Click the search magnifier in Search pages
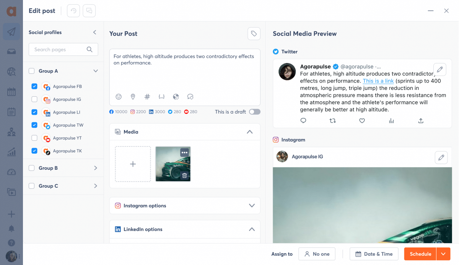This screenshot has height=265, width=459. 90,49
